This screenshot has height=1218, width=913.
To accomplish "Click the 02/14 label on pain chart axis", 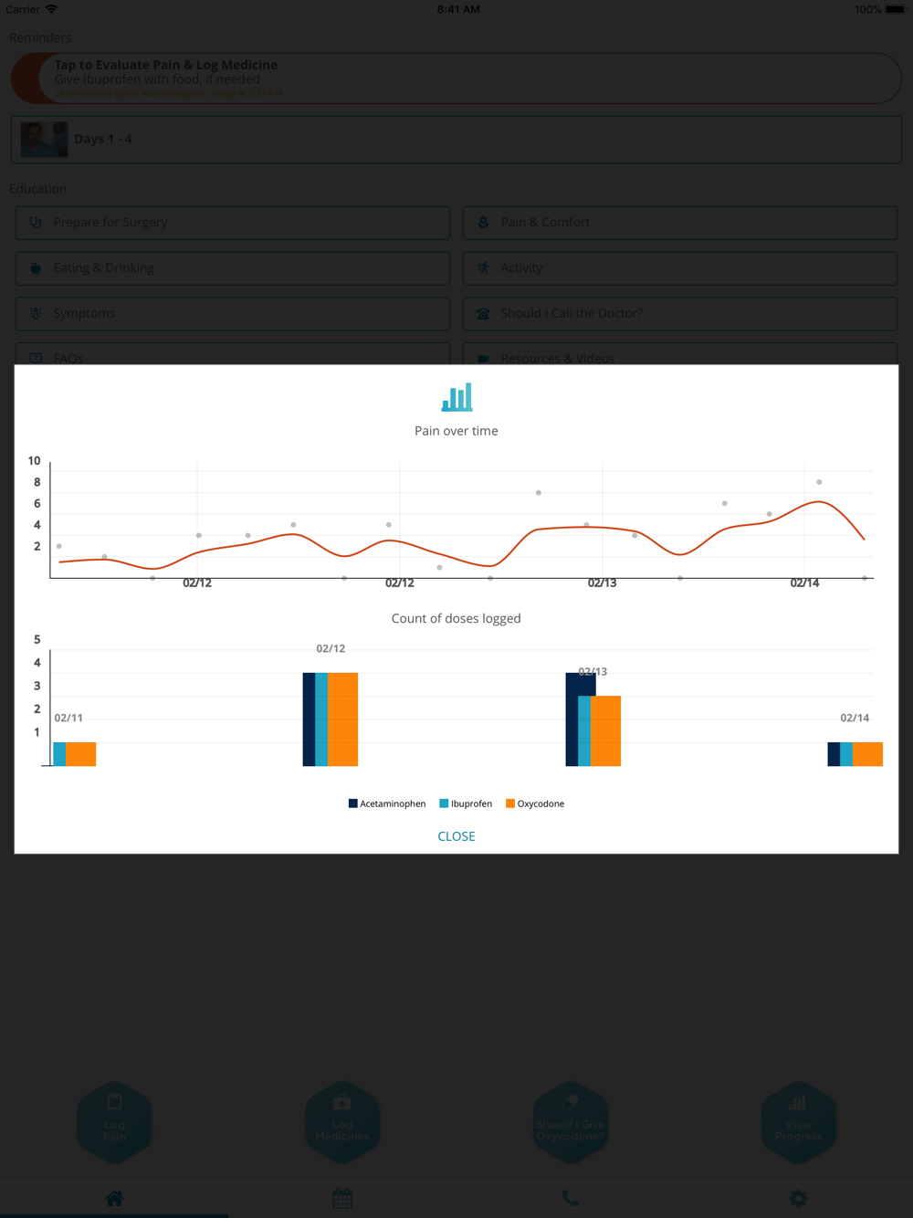I will pos(804,583).
